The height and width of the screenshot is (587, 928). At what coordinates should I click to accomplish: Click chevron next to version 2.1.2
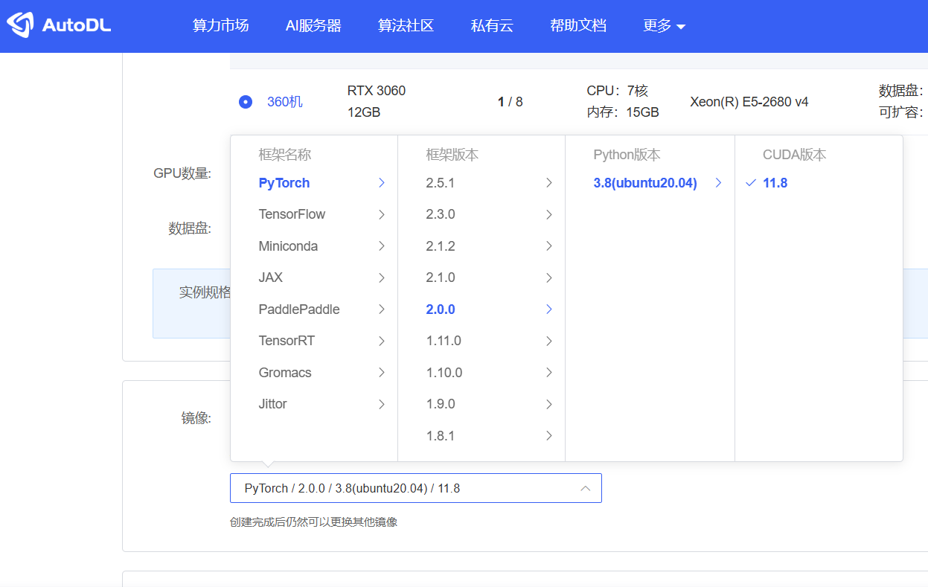(549, 246)
